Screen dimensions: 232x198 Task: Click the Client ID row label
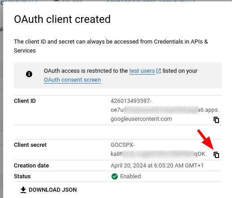(25, 101)
